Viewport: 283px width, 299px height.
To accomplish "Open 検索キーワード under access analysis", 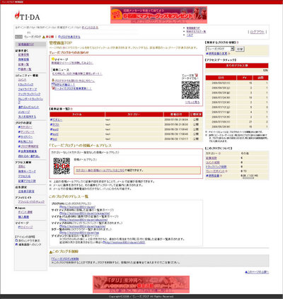I will pos(27,171).
